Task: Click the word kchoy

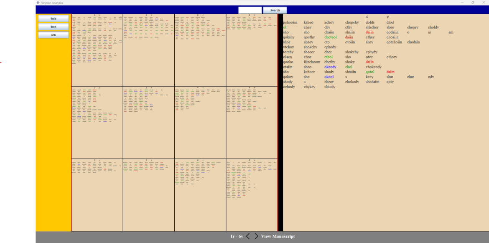Action: click(329, 23)
